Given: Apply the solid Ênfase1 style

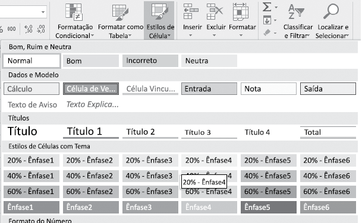Looking at the screenshot, I should [x=32, y=208].
